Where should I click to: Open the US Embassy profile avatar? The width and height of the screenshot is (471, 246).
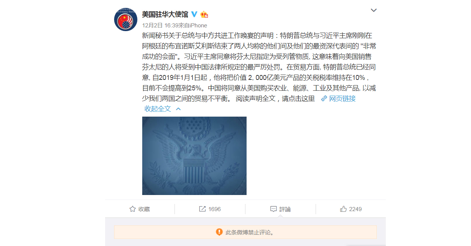pyautogui.click(x=126, y=19)
